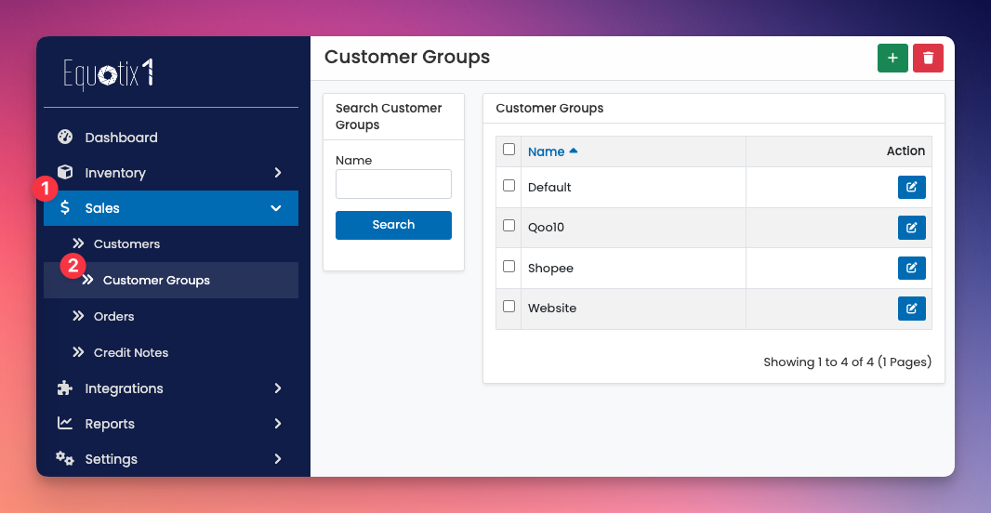Click the Name search input field
The width and height of the screenshot is (991, 513).
click(393, 184)
